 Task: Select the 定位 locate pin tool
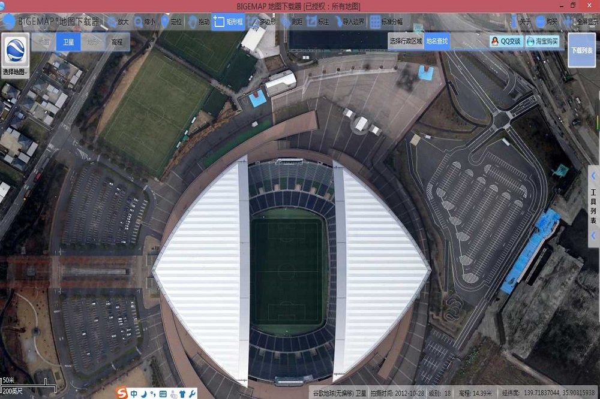(x=172, y=22)
